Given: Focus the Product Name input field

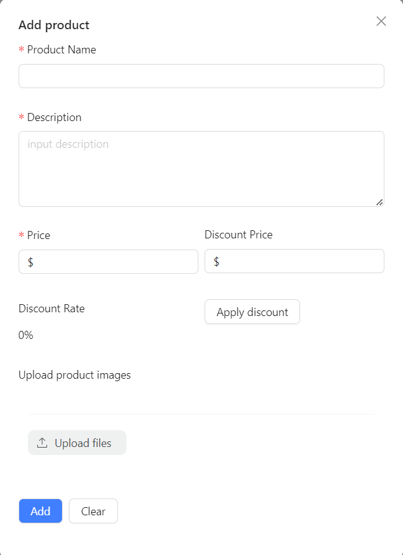Looking at the screenshot, I should [201, 76].
